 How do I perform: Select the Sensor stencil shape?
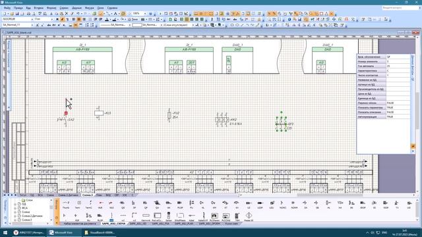click(x=169, y=217)
